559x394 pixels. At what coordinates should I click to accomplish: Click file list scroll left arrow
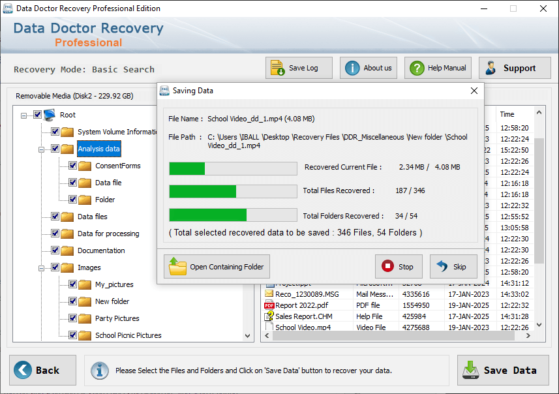coord(267,336)
